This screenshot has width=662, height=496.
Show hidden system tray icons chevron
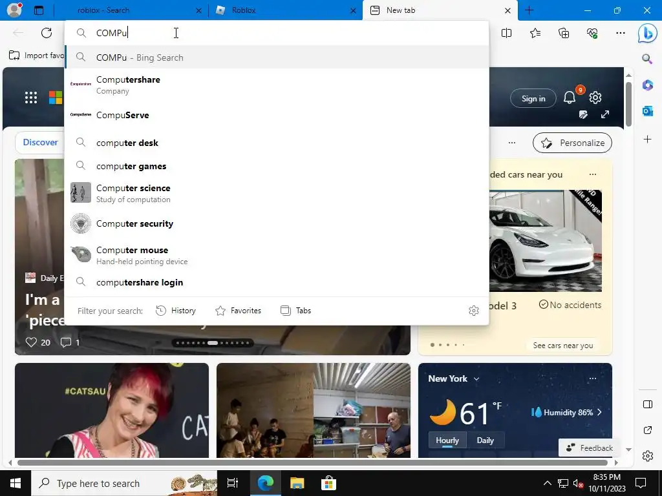click(x=547, y=483)
